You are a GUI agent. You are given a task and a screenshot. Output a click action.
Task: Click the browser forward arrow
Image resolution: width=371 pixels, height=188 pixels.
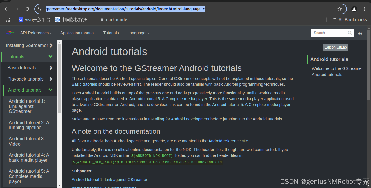pos(17,9)
